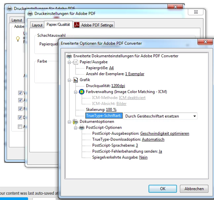Change Papiergröße value A4

click(x=111, y=68)
